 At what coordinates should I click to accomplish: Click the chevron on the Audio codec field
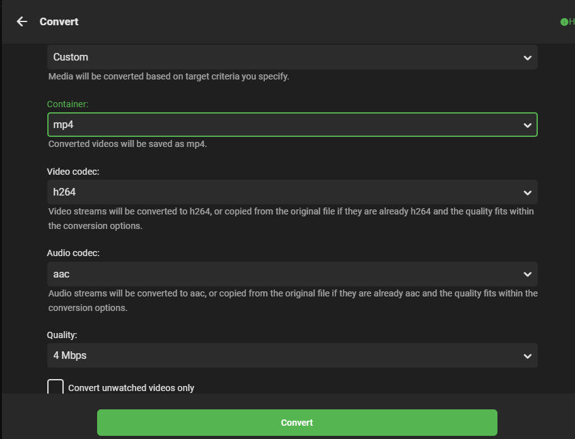point(528,274)
